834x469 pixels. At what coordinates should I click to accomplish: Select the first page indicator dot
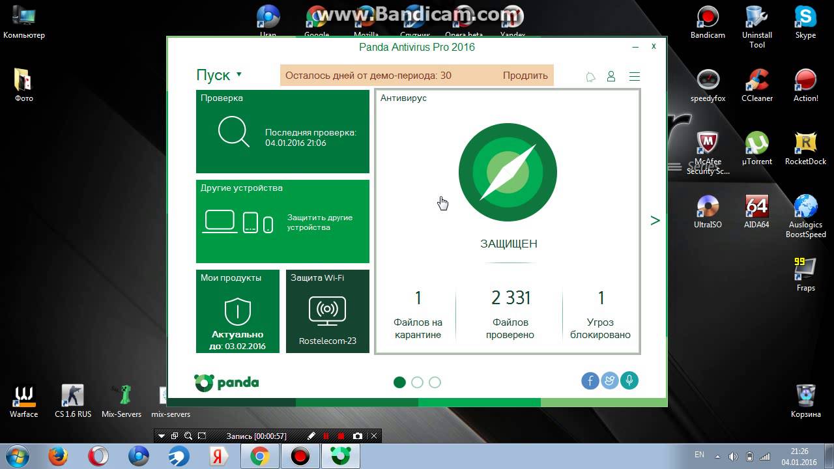point(400,382)
